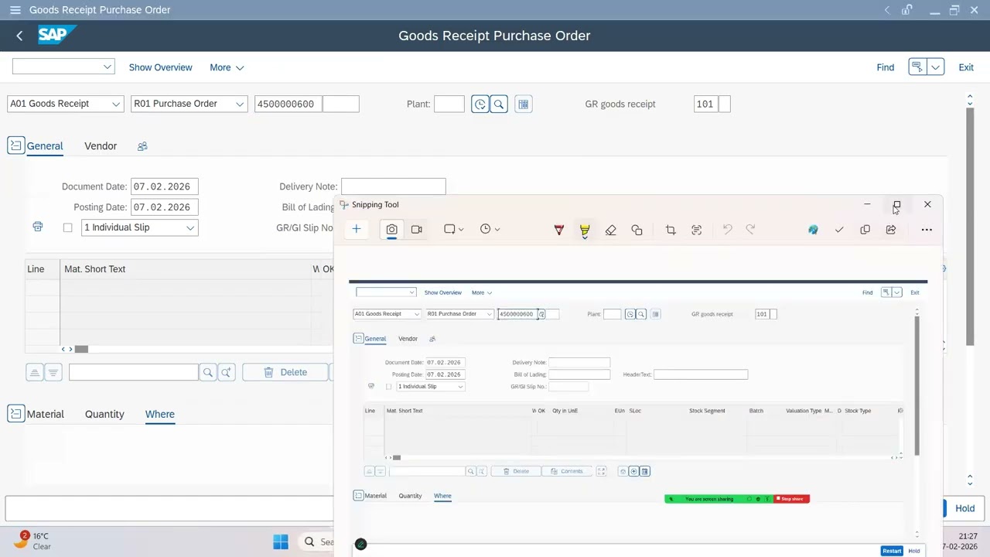Click the display settings icon beside Find
990x557 pixels.
(x=917, y=67)
